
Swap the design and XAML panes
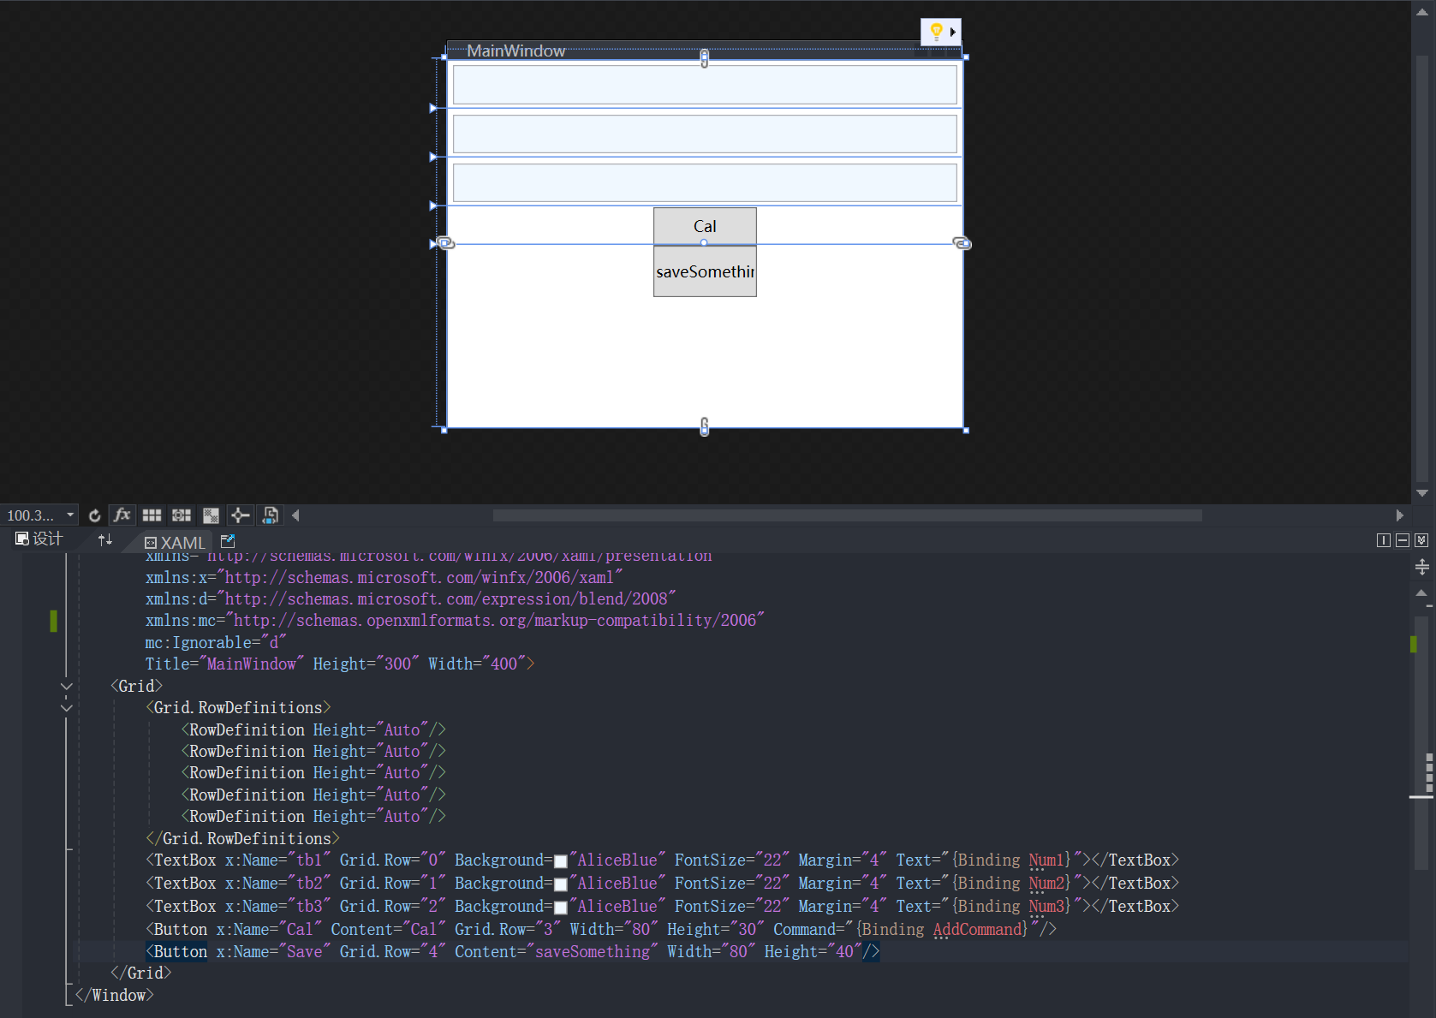click(105, 540)
